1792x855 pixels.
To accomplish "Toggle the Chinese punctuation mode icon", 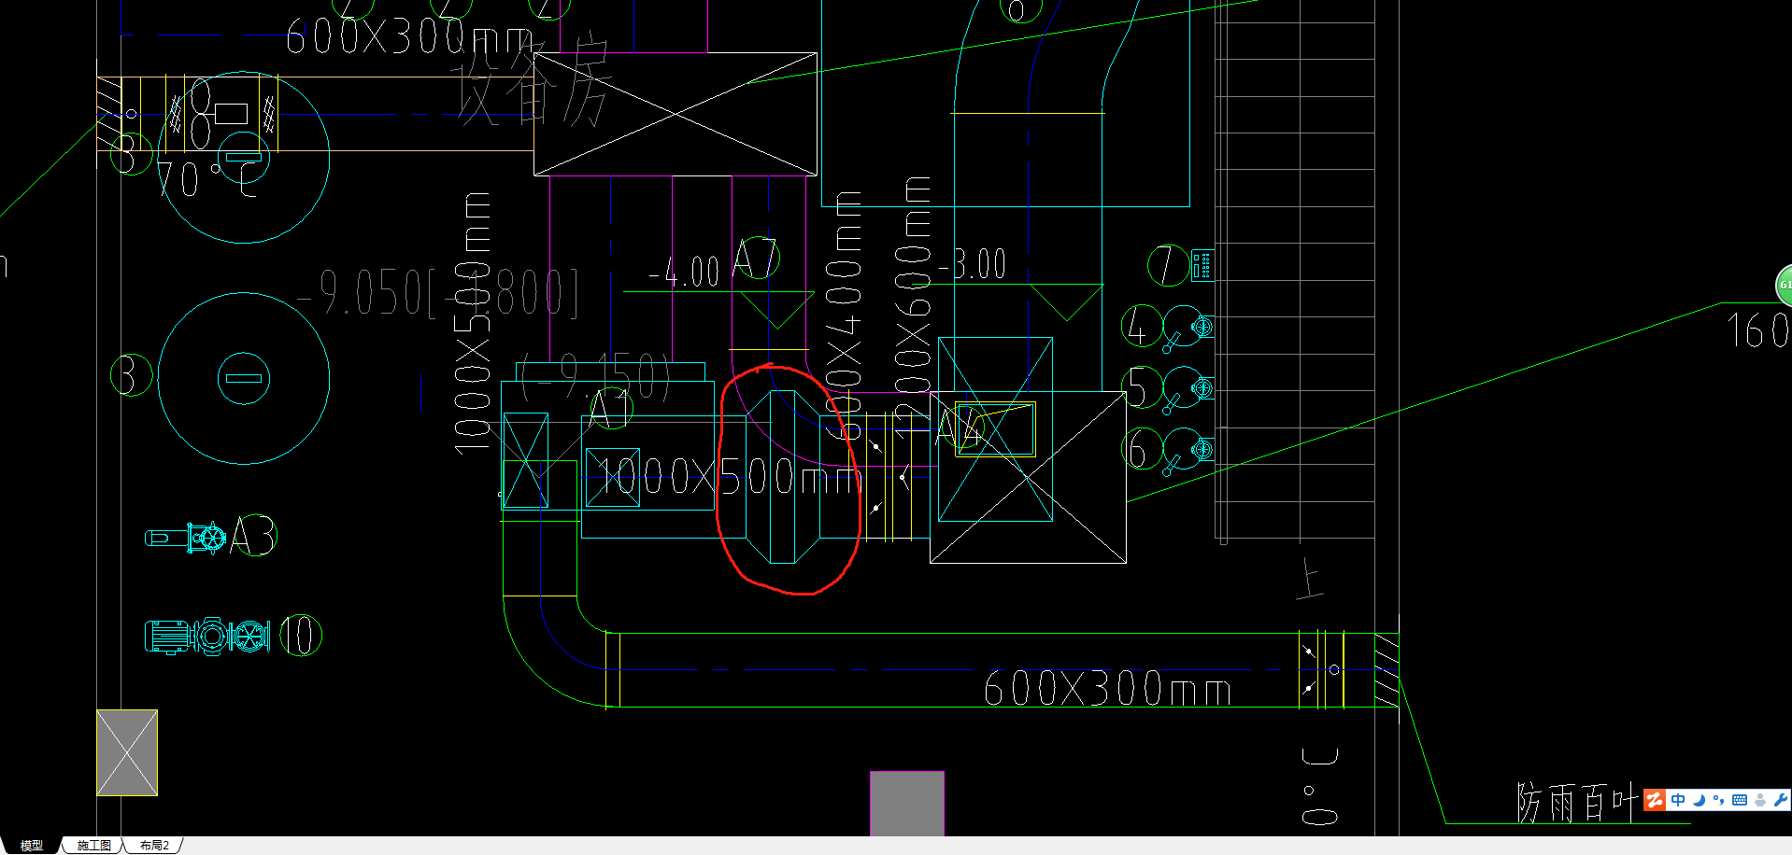I will tap(1719, 800).
